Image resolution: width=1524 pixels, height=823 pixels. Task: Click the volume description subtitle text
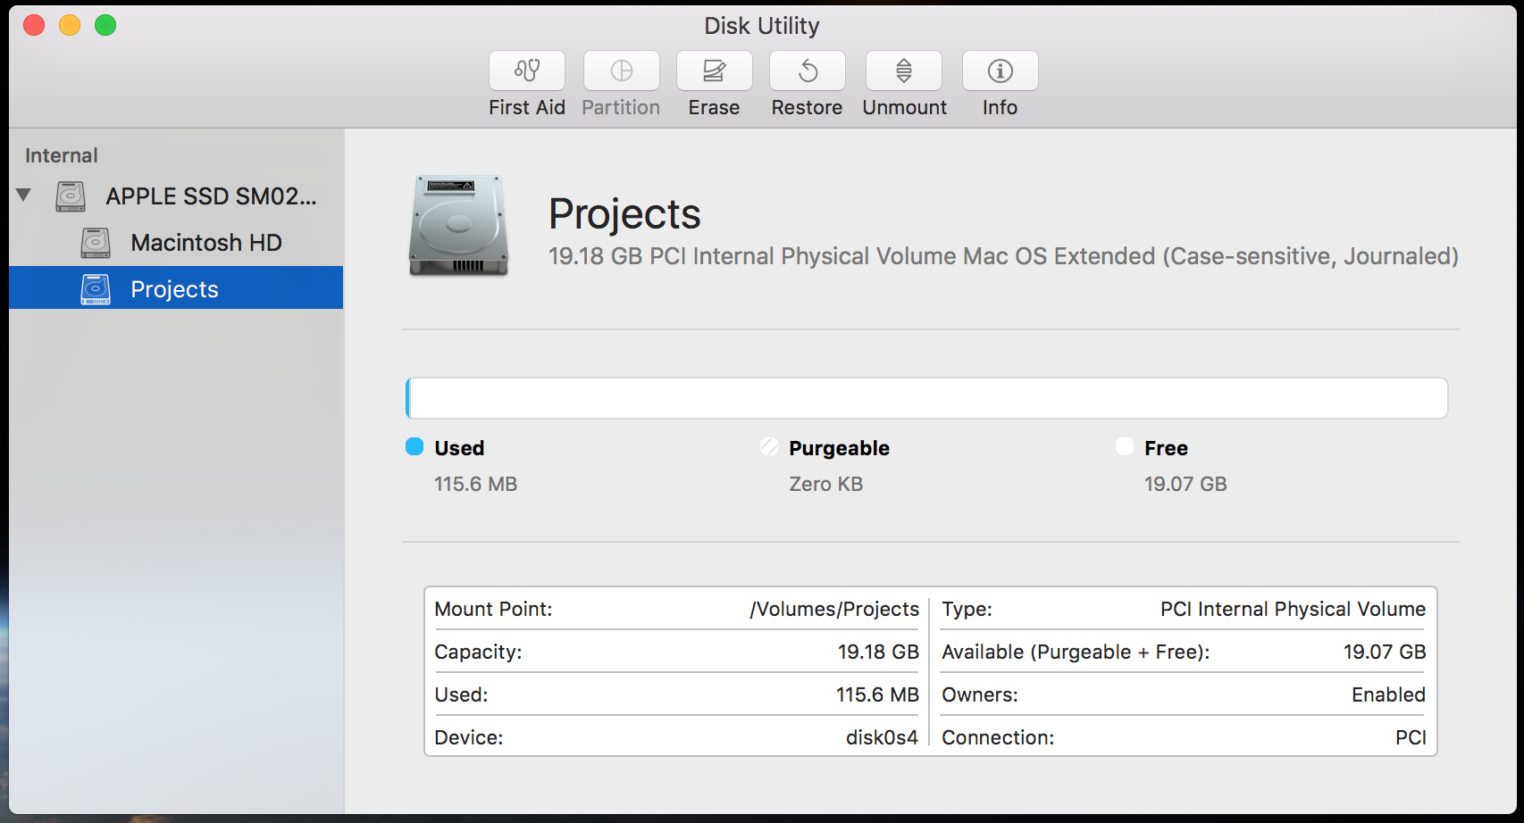click(1003, 257)
